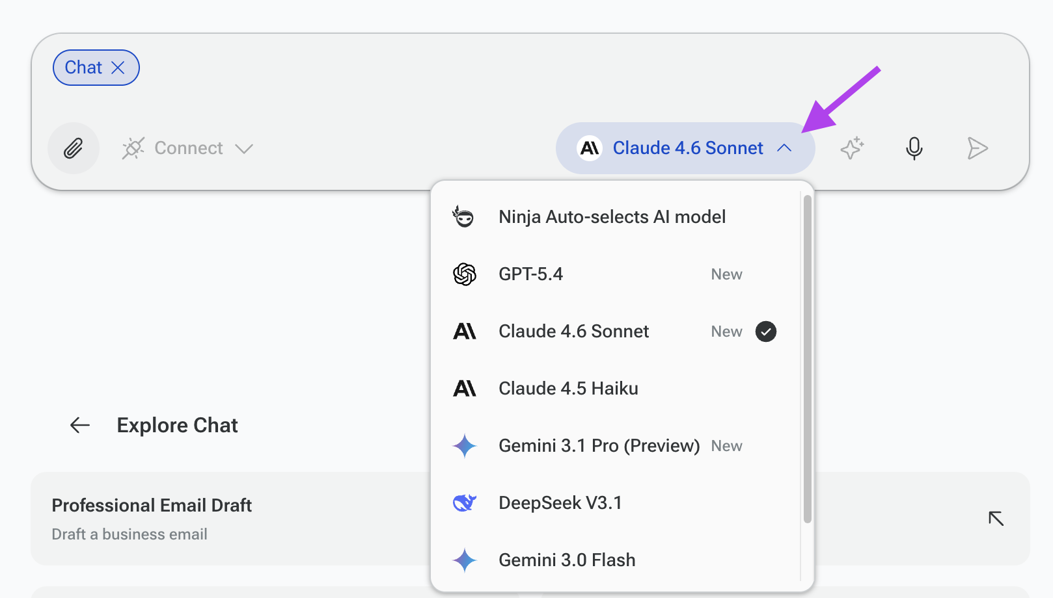Click the send message arrow icon
This screenshot has width=1053, height=598.
click(978, 148)
